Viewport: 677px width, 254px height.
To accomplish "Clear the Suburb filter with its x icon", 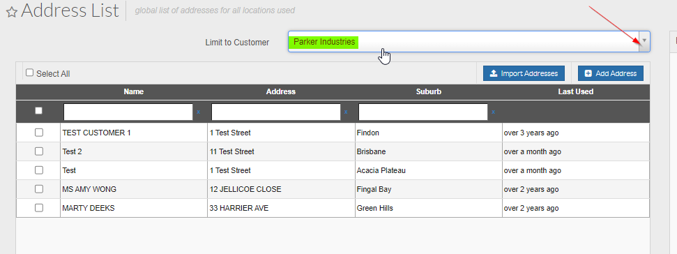I will 493,112.
